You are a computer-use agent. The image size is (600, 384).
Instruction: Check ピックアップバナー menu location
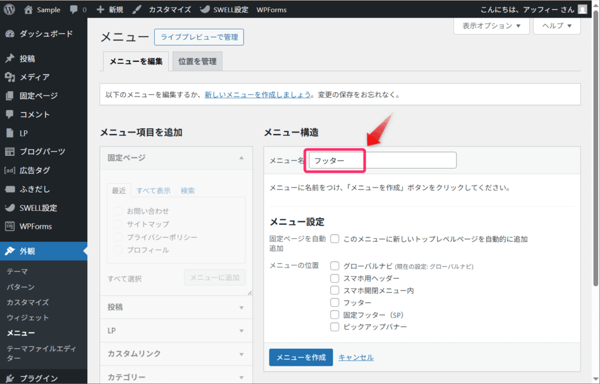pos(335,327)
